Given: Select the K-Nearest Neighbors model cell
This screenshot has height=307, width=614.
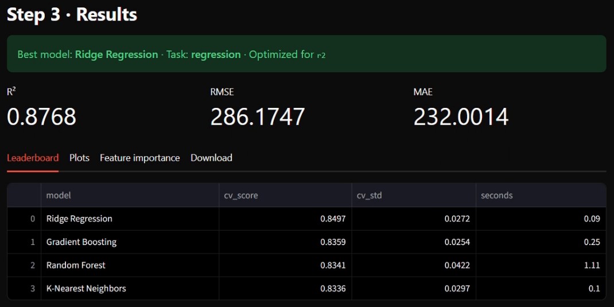Looking at the screenshot, I should click(130, 289).
